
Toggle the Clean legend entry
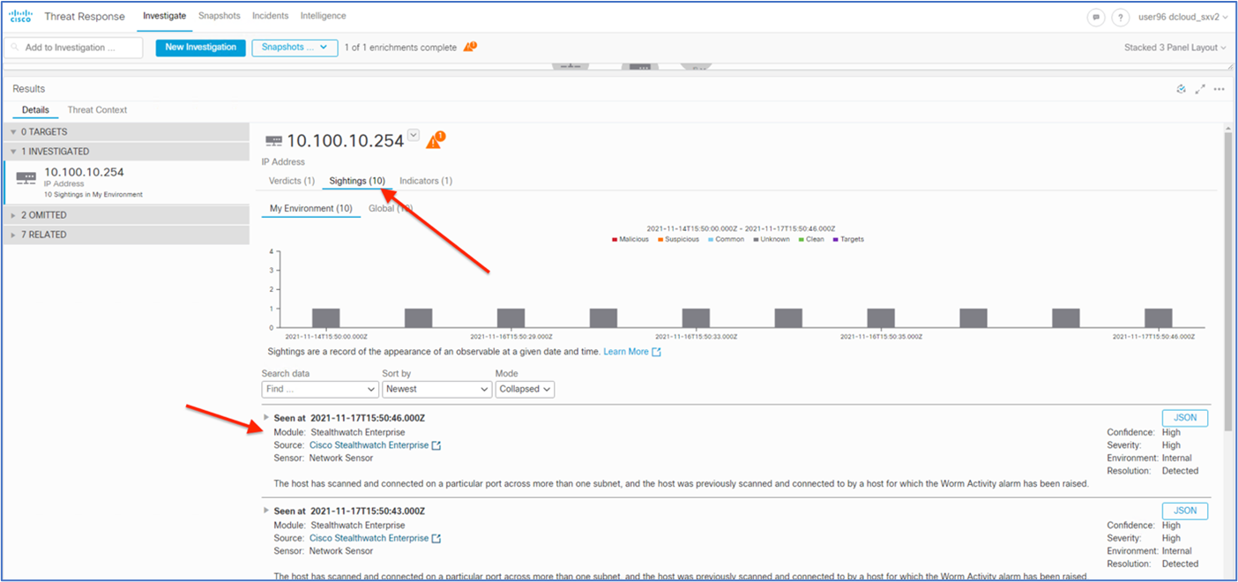click(812, 239)
